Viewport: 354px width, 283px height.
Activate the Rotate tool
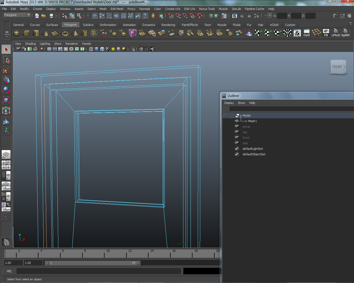tap(6, 90)
